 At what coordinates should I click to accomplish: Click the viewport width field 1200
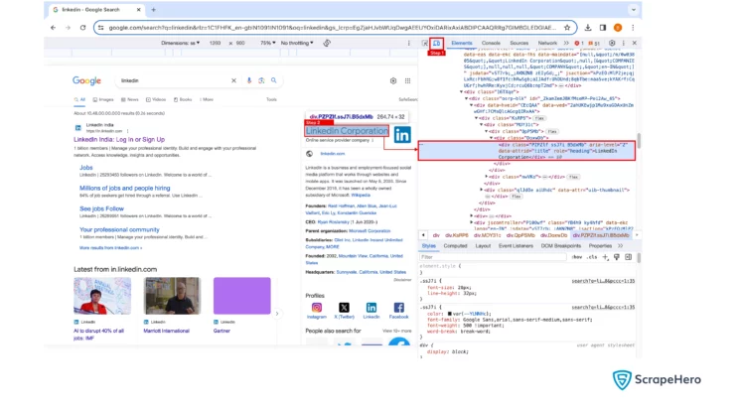(x=215, y=43)
